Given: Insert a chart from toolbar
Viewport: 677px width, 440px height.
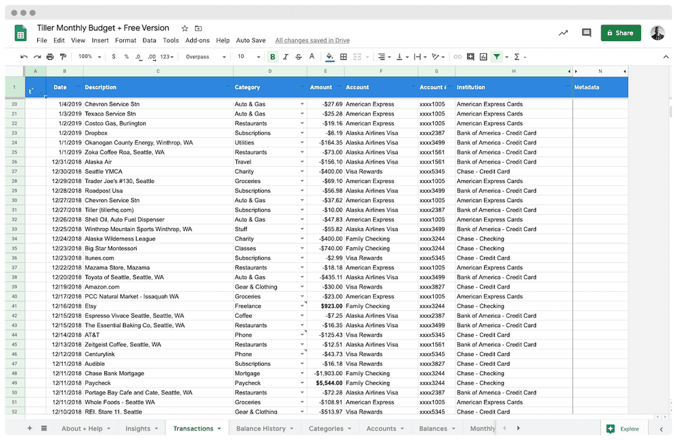Looking at the screenshot, I should pyautogui.click(x=483, y=57).
